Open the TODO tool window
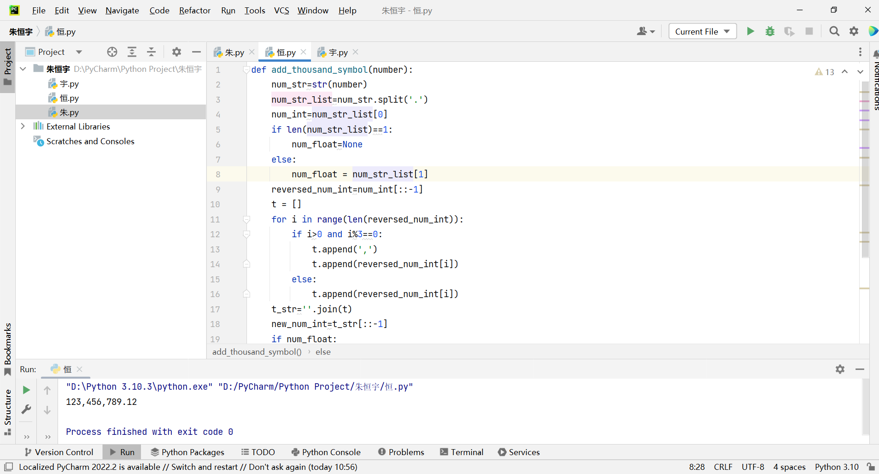The width and height of the screenshot is (879, 474). click(258, 452)
